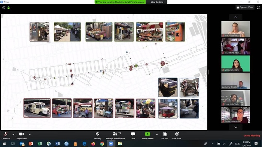Open the Reactions emoji menu

(177, 135)
